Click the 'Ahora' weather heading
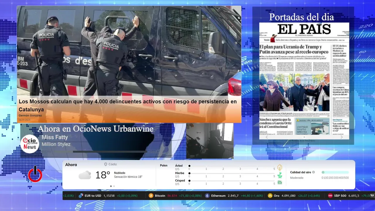Screen dimensions: 375x211 coord(71,165)
